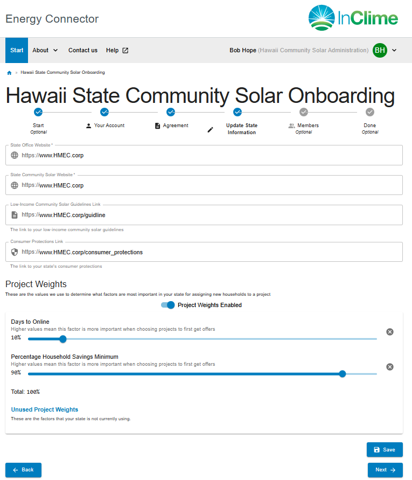412x480 pixels.
Task: Click the home breadcrumb icon
Action: [9, 73]
